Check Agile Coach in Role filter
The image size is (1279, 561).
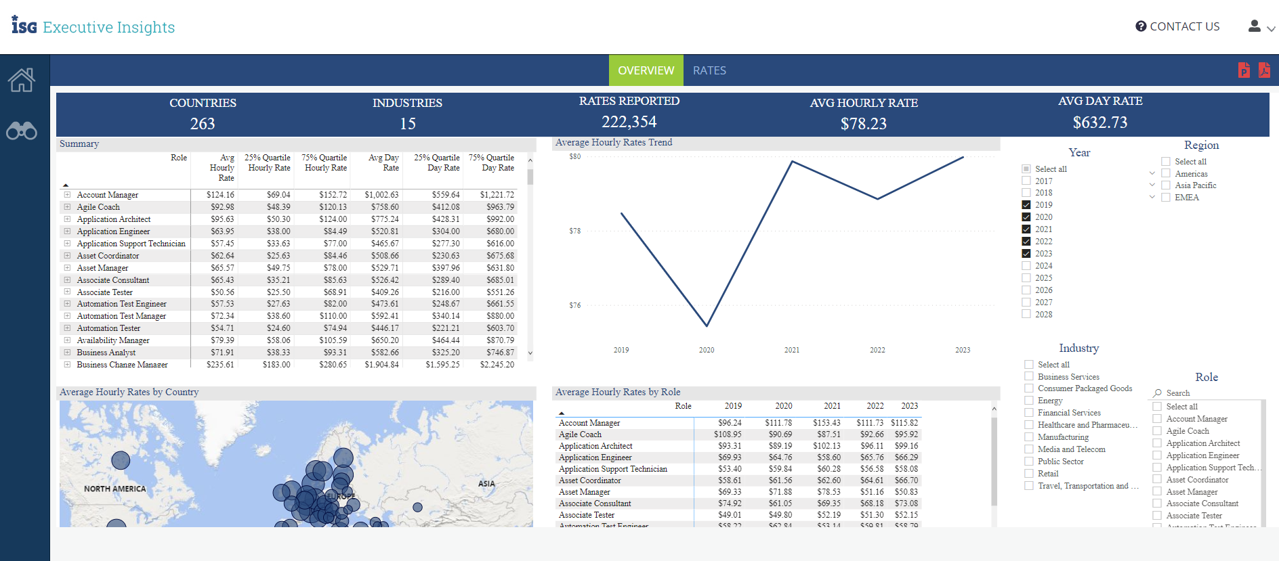click(x=1157, y=431)
